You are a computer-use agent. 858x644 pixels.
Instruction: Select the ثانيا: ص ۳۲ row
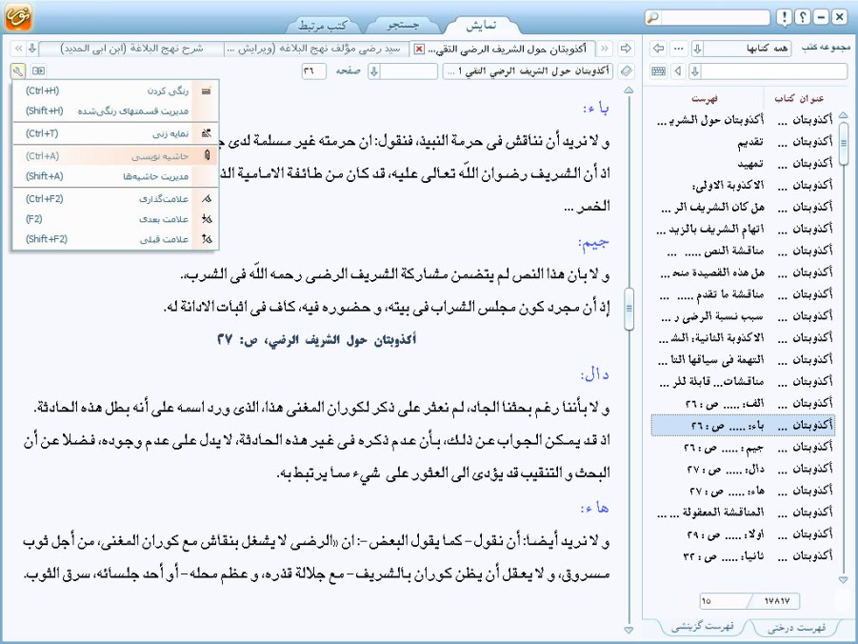click(x=743, y=556)
